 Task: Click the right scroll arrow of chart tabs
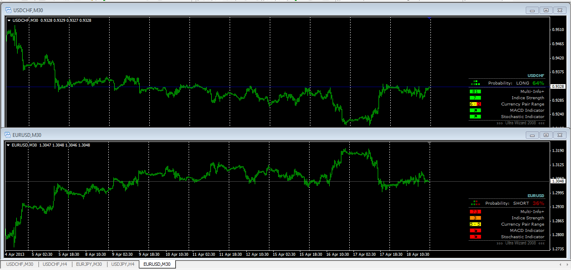pos(567,264)
